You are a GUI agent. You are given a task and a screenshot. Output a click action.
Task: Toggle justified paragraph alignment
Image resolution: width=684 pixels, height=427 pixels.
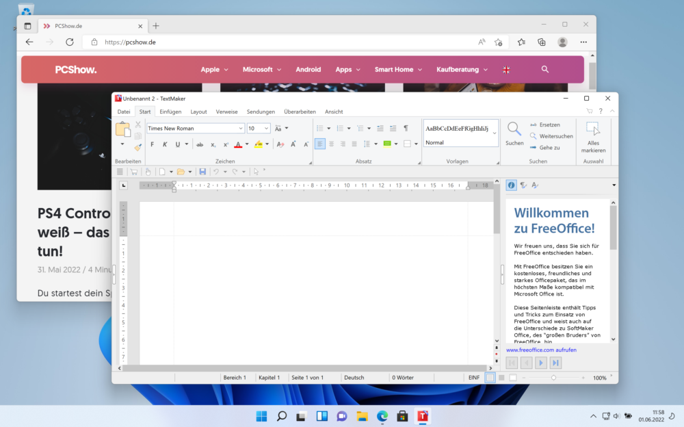(x=354, y=144)
